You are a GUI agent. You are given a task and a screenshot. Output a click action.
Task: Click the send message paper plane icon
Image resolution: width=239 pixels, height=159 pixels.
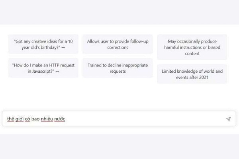click(228, 119)
